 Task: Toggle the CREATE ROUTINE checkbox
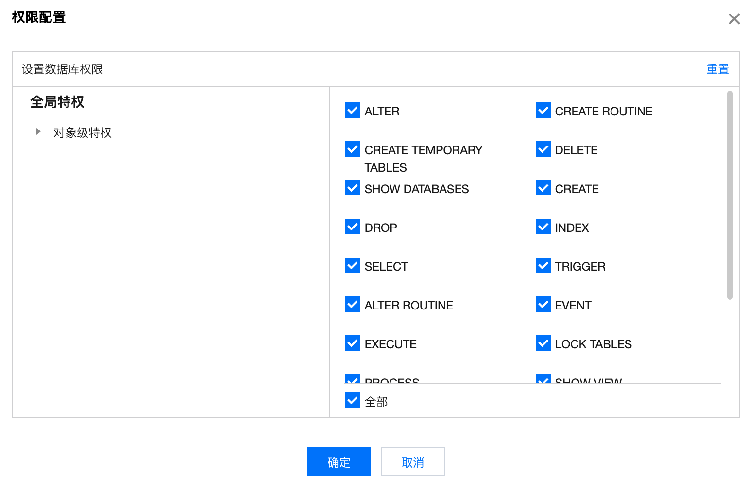(543, 111)
